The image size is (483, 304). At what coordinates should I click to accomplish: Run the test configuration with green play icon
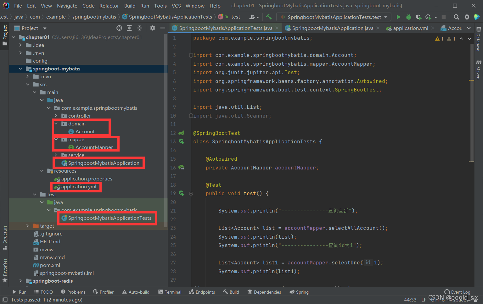click(x=398, y=17)
